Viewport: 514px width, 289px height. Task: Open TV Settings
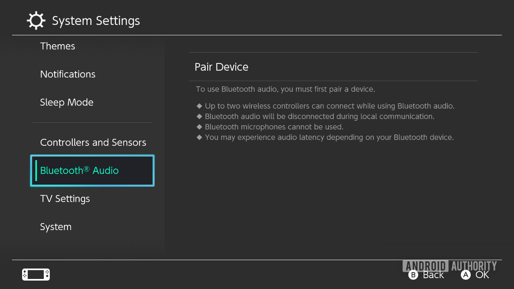(x=65, y=199)
